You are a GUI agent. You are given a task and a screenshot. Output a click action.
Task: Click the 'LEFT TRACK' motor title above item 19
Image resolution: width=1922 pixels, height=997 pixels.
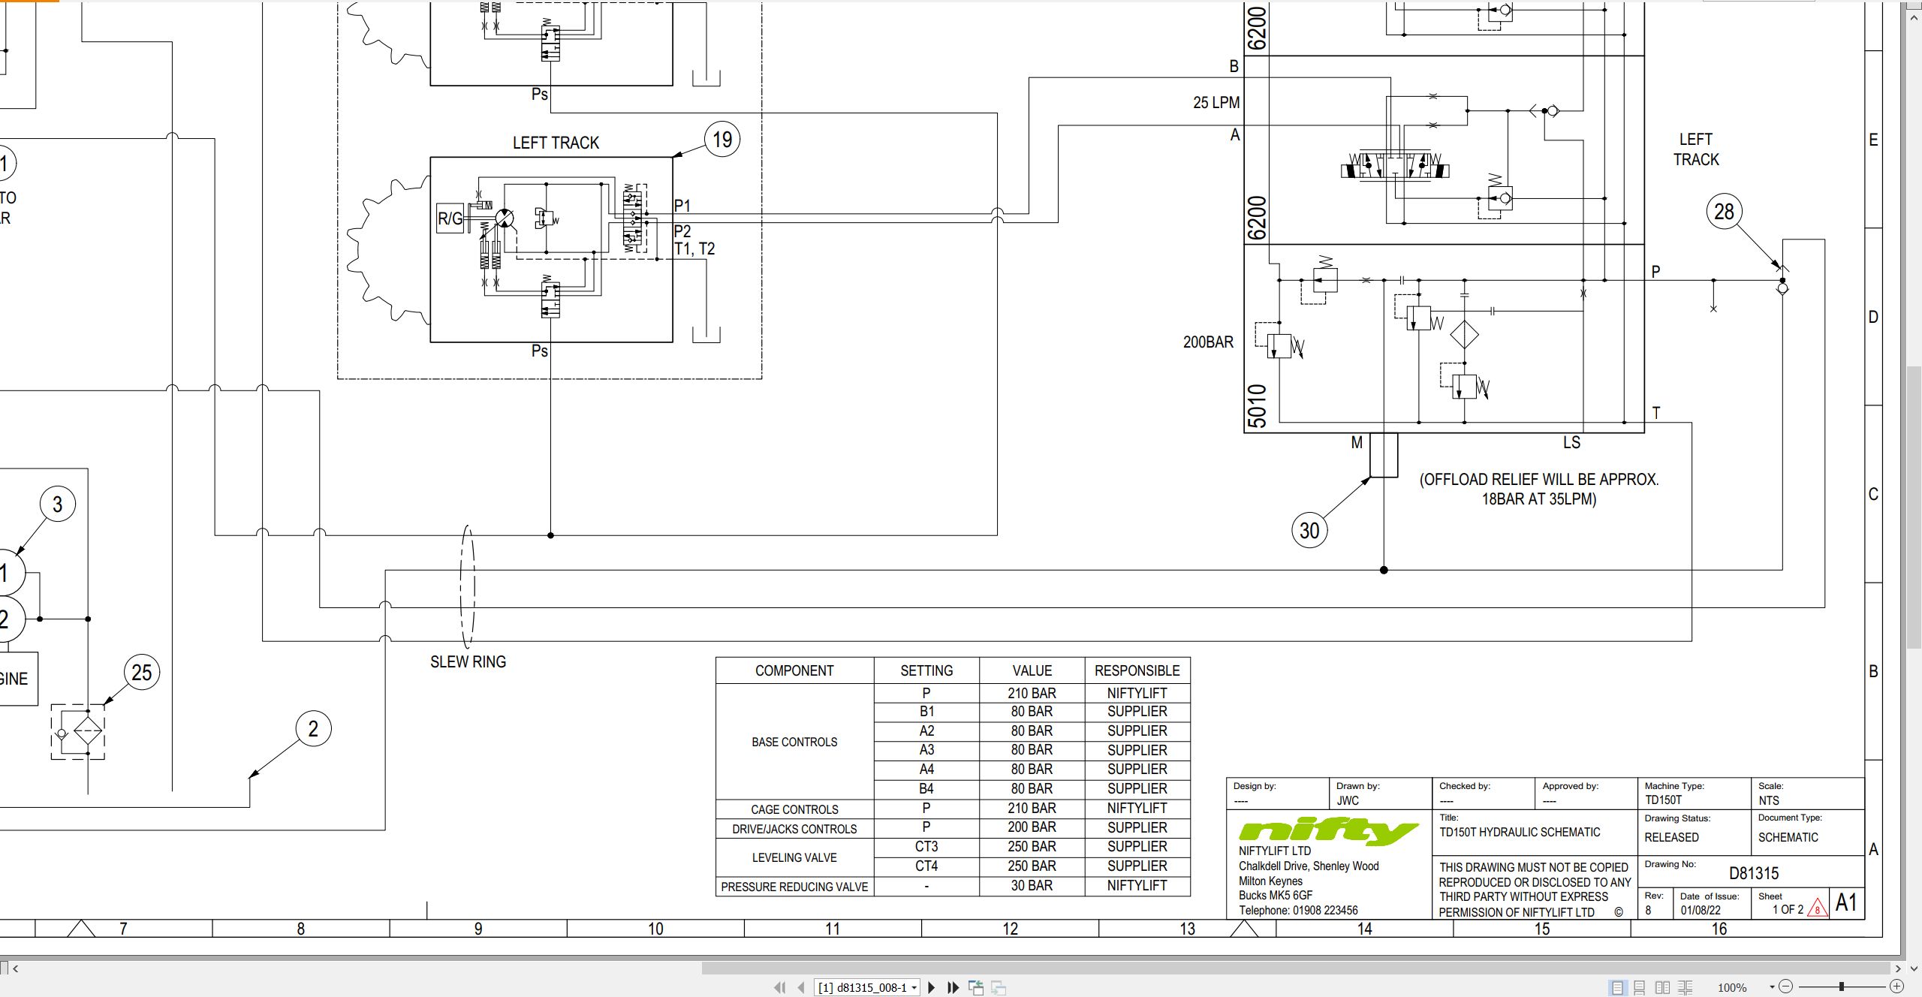click(556, 143)
